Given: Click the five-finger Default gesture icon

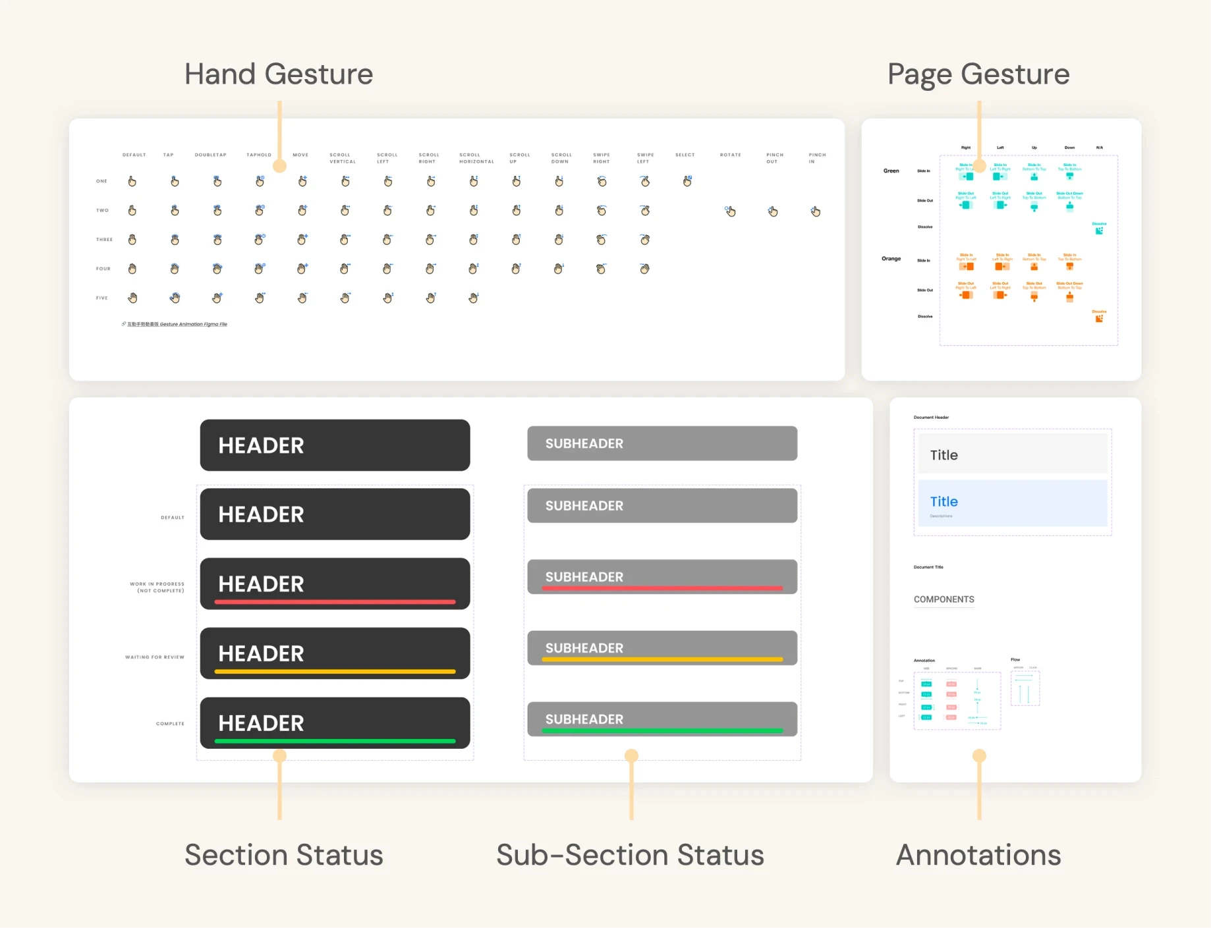Looking at the screenshot, I should (132, 298).
